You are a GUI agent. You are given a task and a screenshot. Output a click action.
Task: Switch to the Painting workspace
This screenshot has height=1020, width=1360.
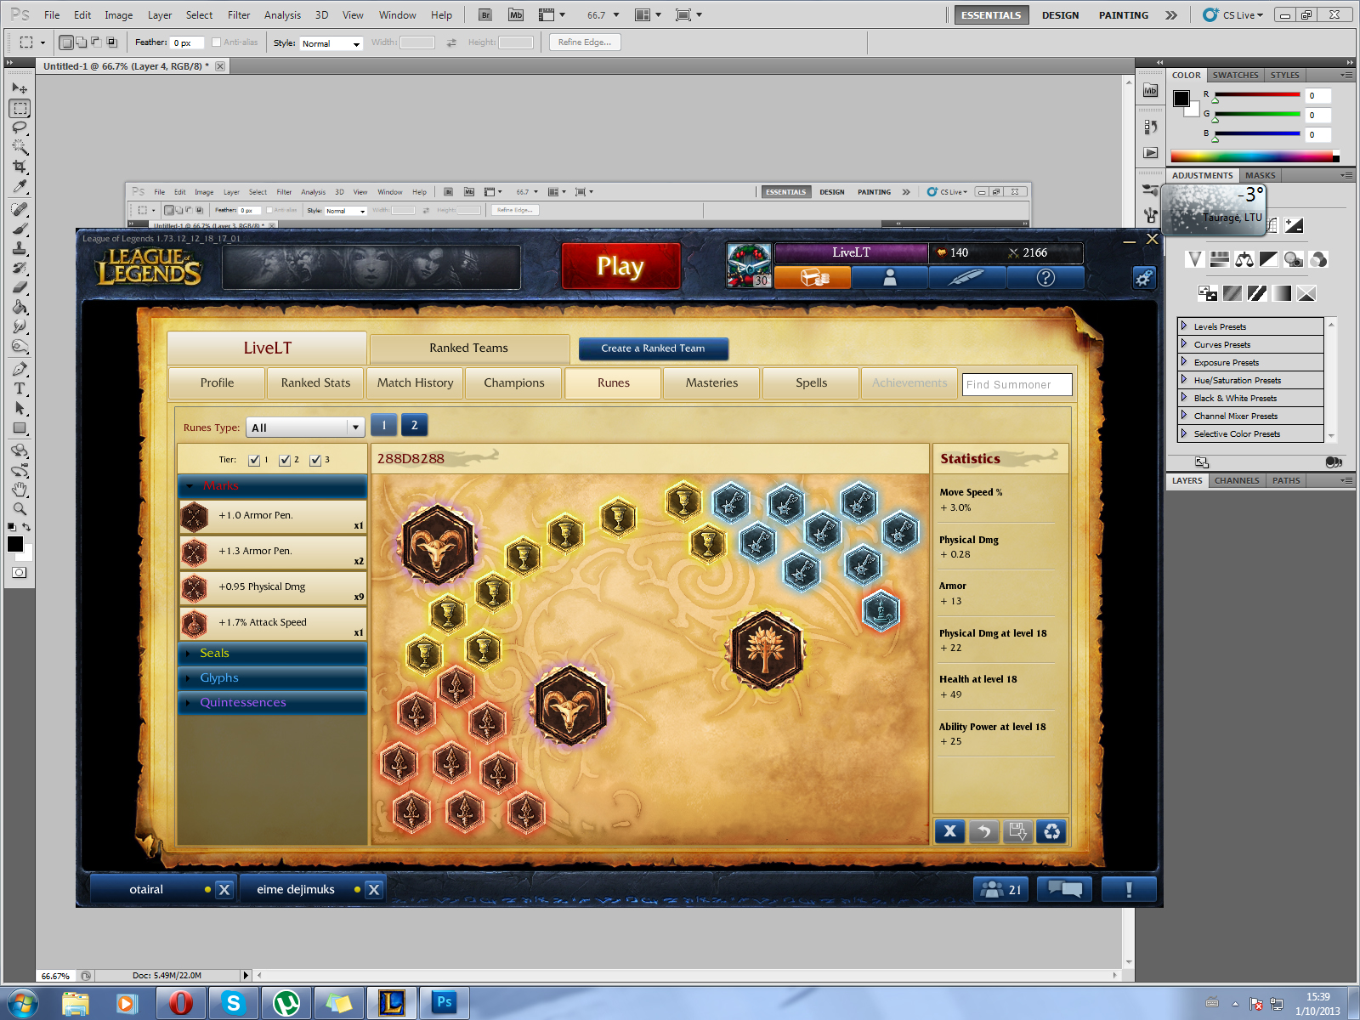[1123, 14]
